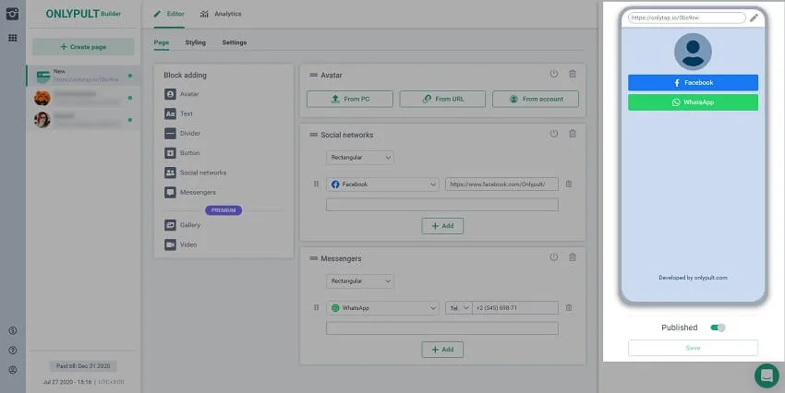Image resolution: width=785 pixels, height=393 pixels.
Task: Delete the Social networks block via trash icon
Action: coord(573,135)
